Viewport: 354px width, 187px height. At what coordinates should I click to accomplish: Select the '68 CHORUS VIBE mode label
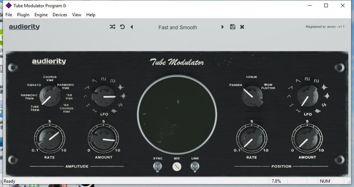tap(67, 108)
